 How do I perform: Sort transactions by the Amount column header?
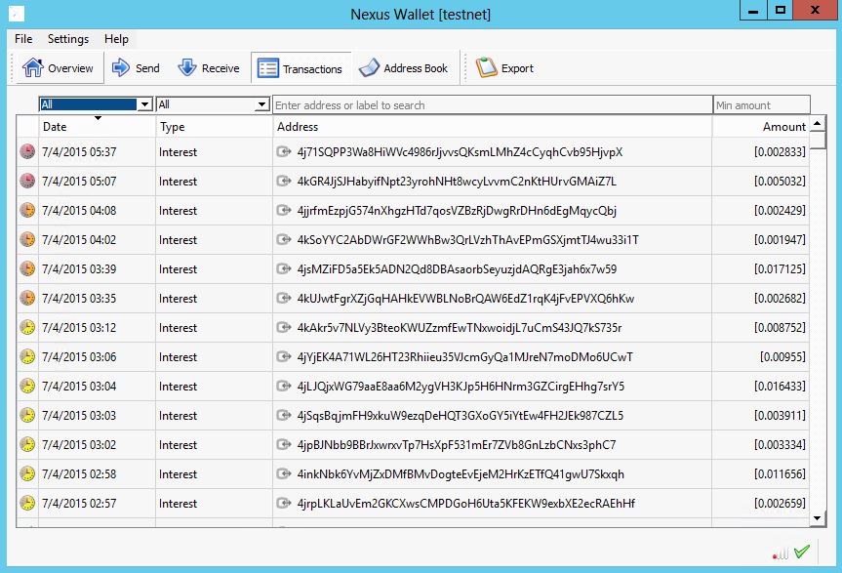(x=760, y=127)
